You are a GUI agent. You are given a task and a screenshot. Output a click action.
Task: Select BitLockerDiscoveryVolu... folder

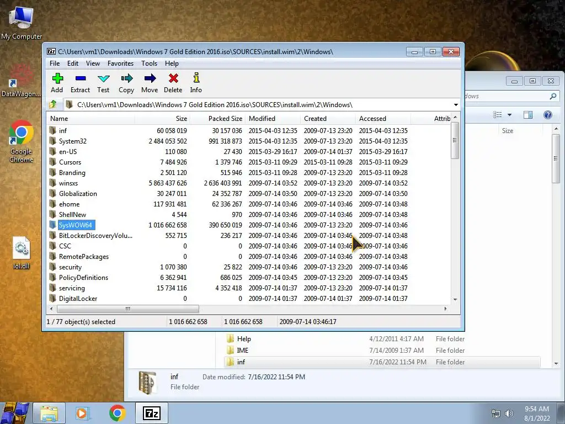(x=95, y=235)
